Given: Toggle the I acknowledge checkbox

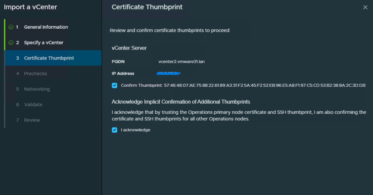Looking at the screenshot, I should tap(114, 130).
